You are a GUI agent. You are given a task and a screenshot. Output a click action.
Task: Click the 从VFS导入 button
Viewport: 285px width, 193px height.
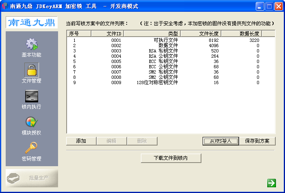click(x=221, y=141)
